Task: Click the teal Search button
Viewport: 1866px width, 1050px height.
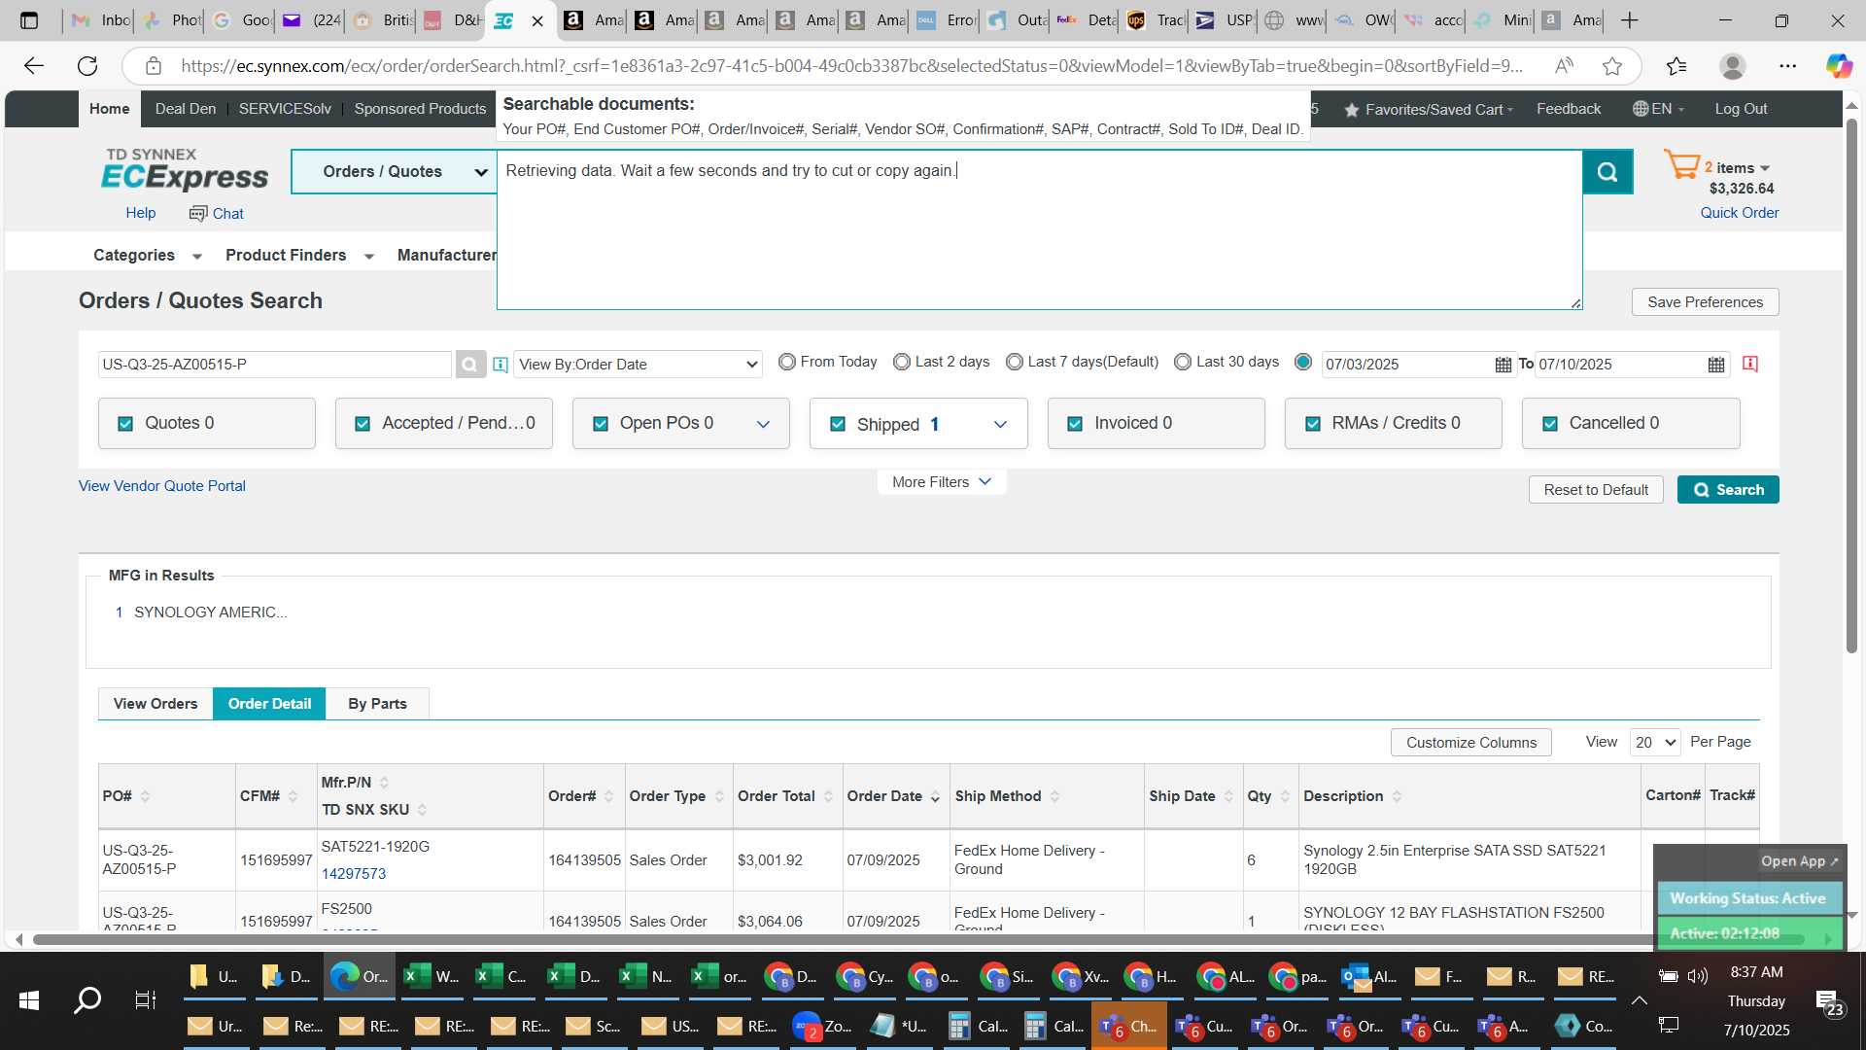Action: (1728, 490)
